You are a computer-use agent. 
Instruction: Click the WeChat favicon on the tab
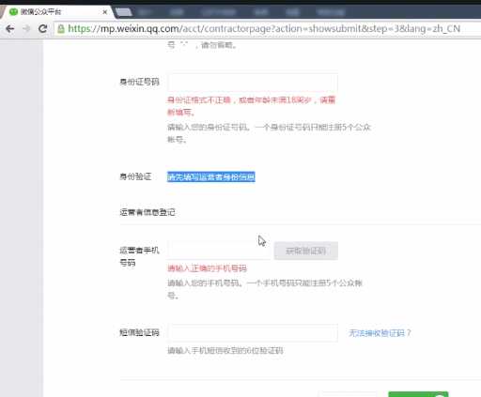pos(13,12)
